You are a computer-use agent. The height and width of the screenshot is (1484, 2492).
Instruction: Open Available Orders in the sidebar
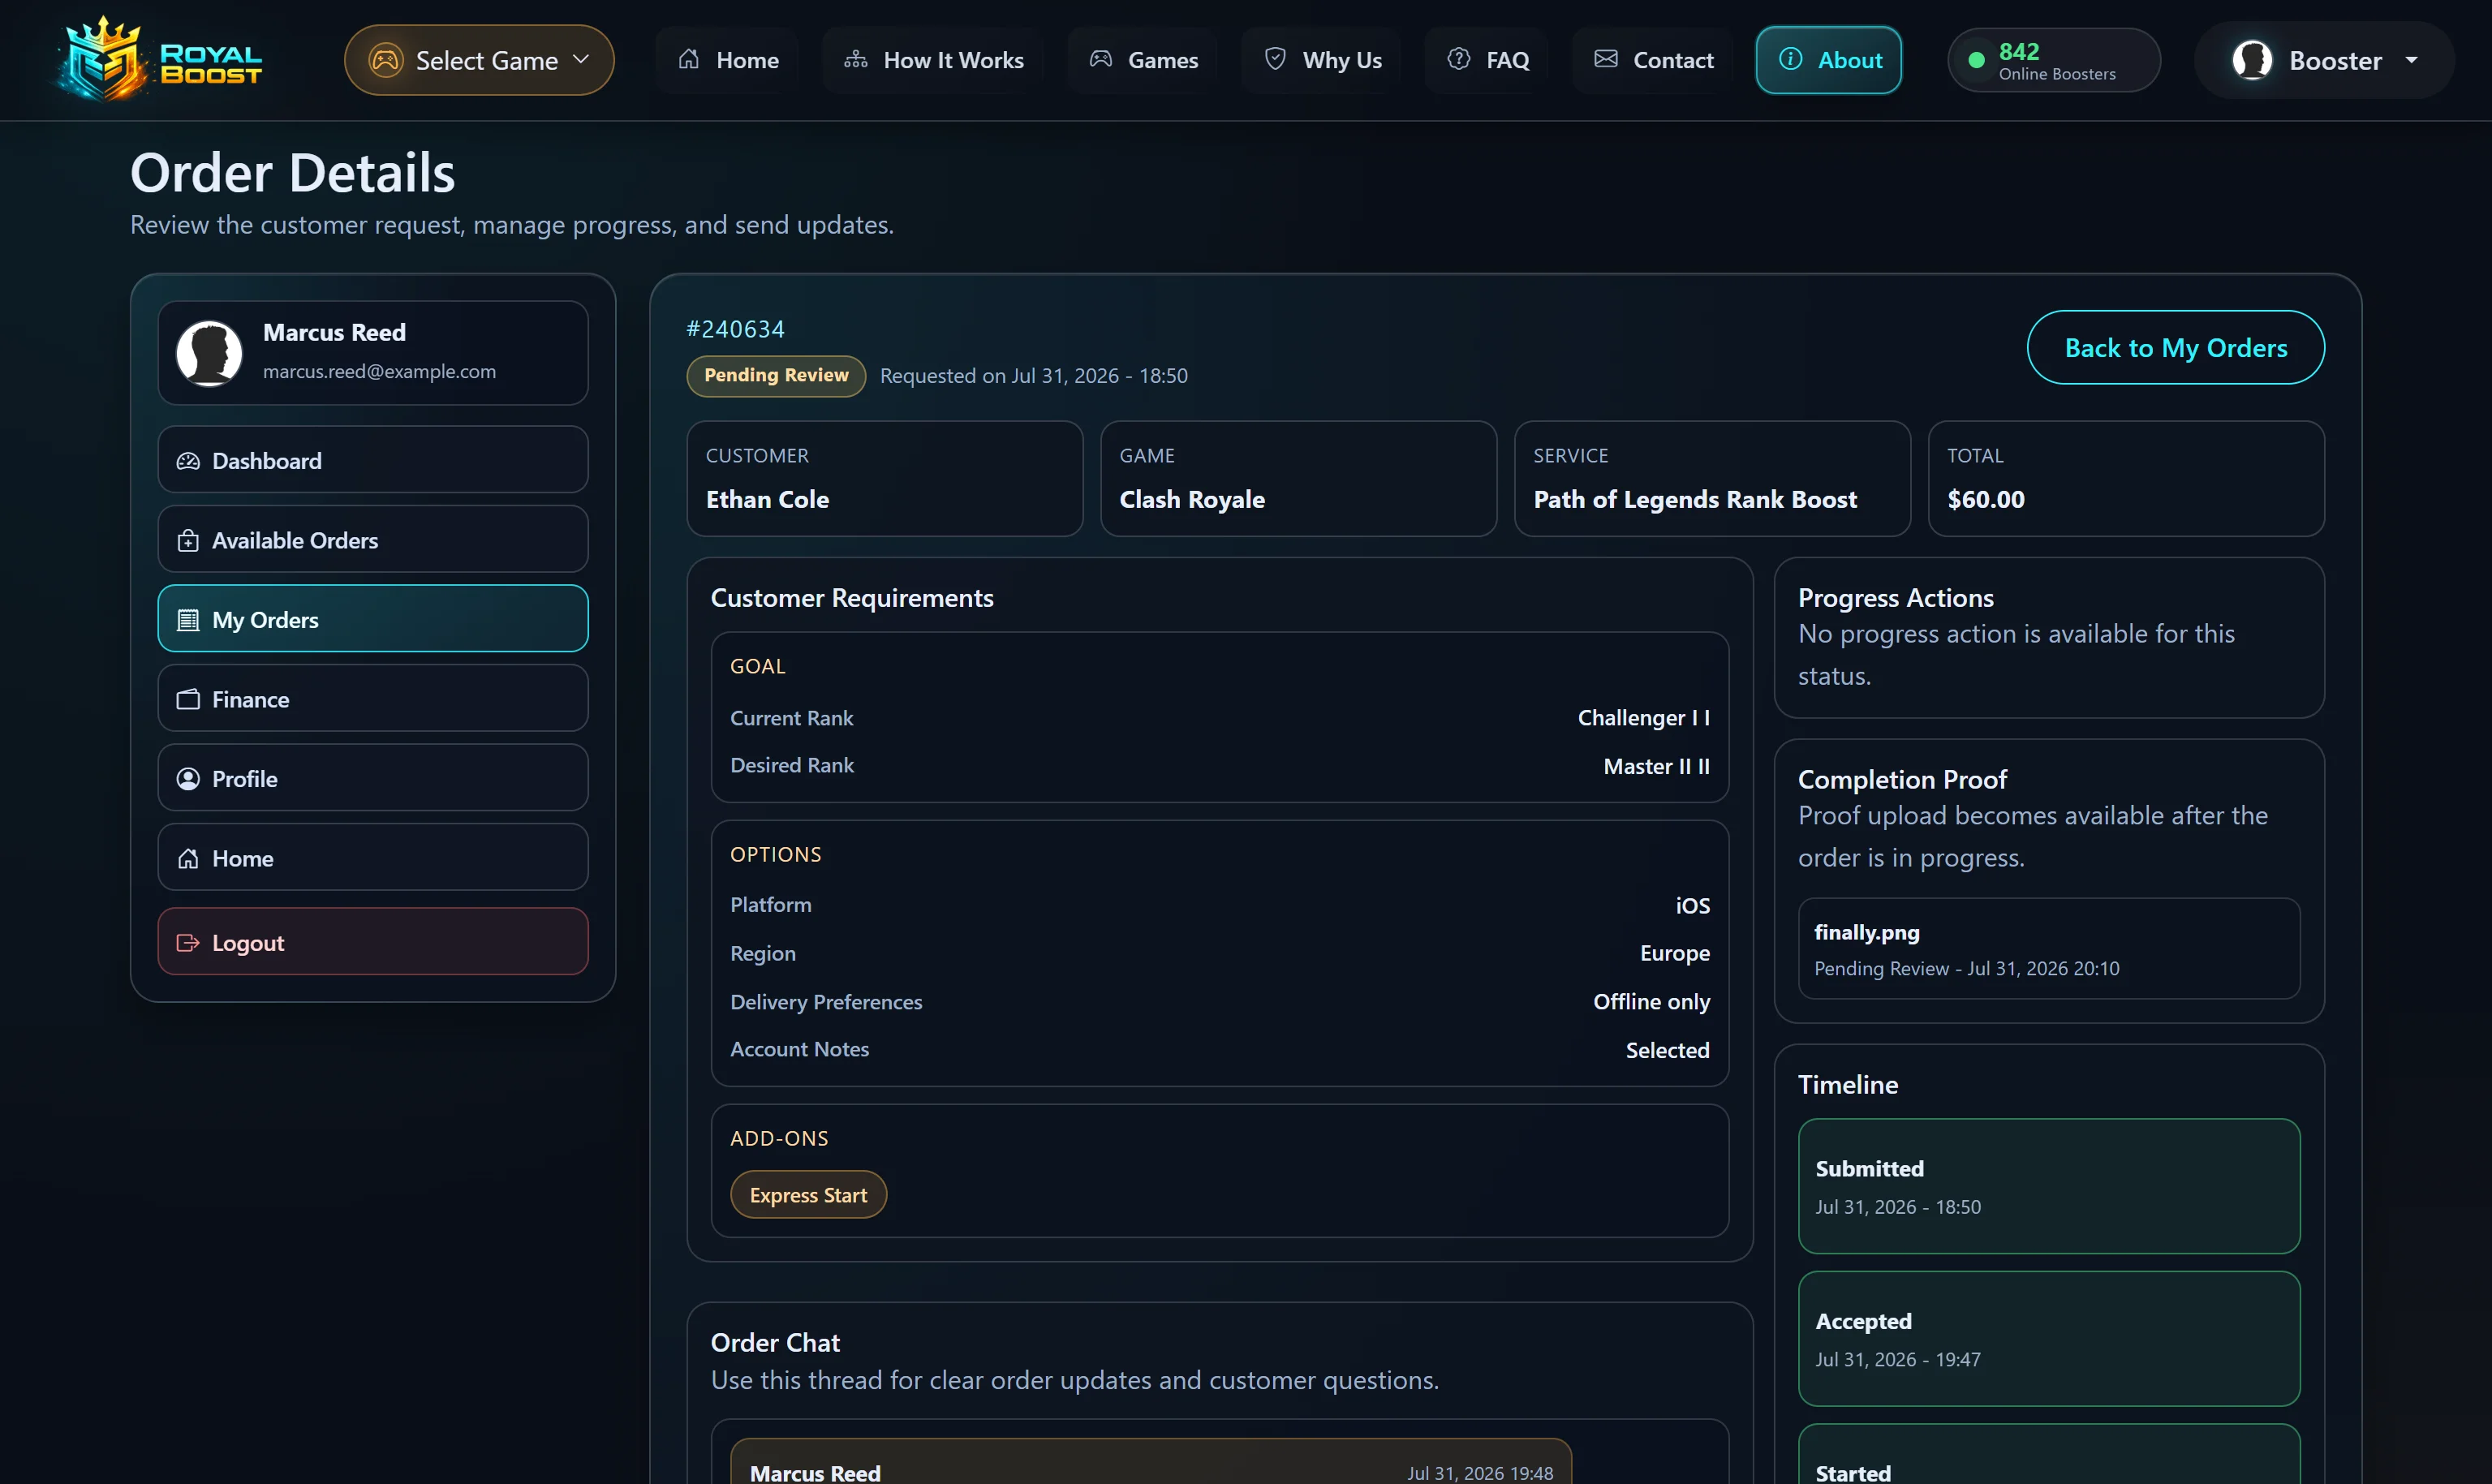click(x=373, y=540)
